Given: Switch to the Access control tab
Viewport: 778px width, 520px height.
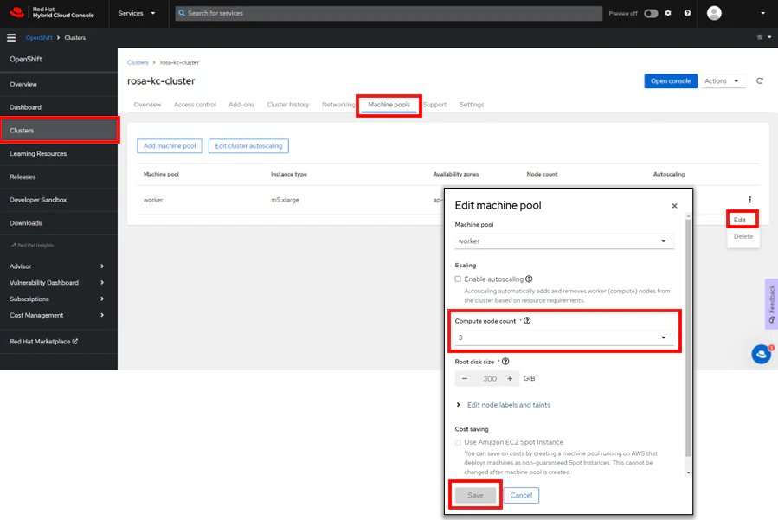Looking at the screenshot, I should pos(195,105).
